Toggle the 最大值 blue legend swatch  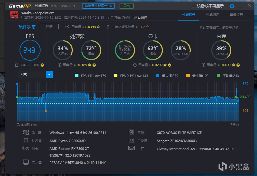pos(158,75)
